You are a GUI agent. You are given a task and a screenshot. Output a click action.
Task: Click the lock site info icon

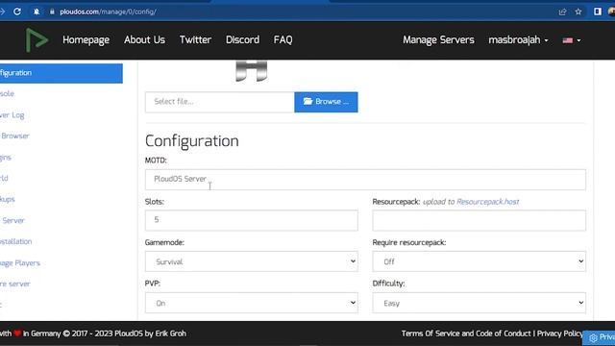(x=52, y=12)
